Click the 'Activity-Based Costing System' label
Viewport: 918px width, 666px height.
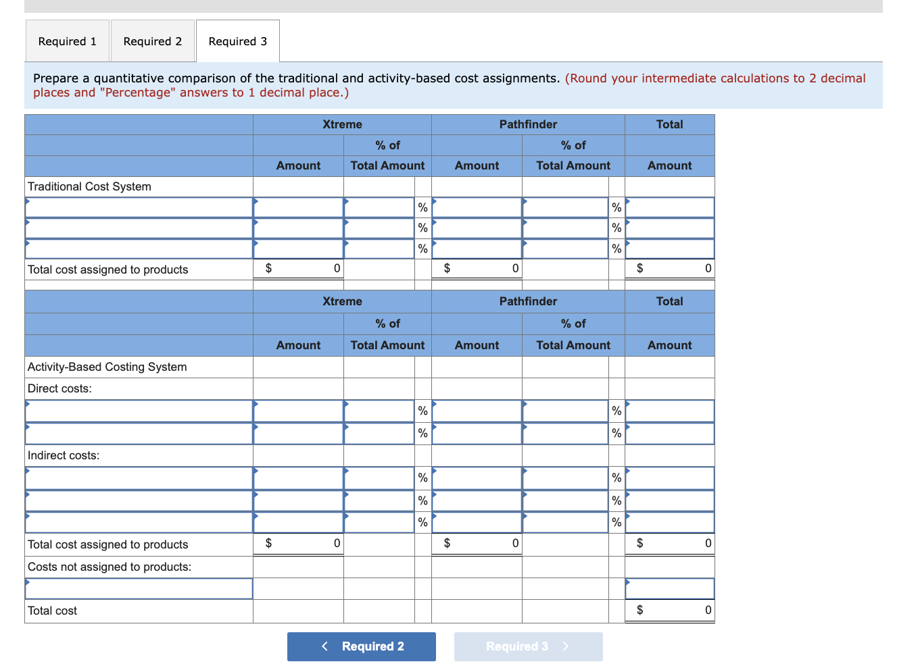(107, 367)
